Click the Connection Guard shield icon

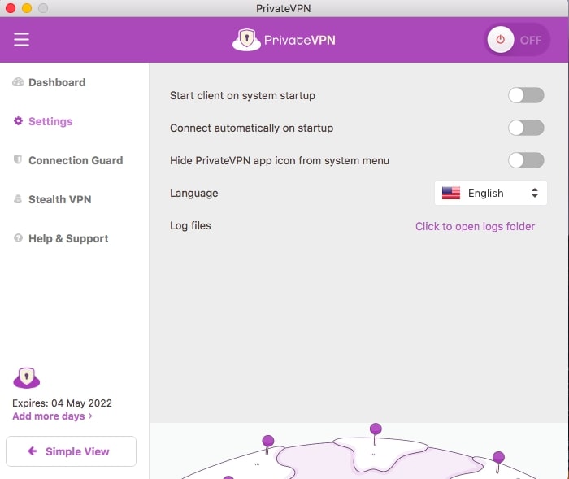(x=17, y=159)
